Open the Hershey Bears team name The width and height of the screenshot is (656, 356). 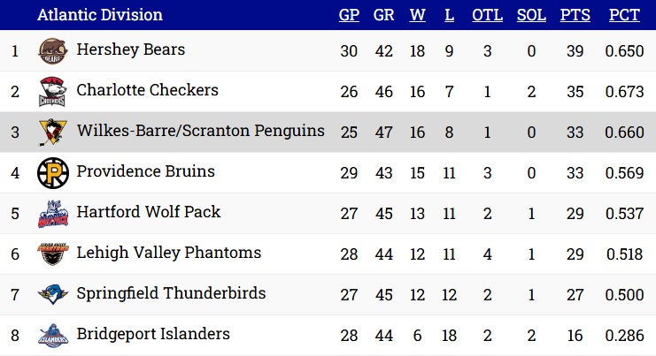click(130, 49)
